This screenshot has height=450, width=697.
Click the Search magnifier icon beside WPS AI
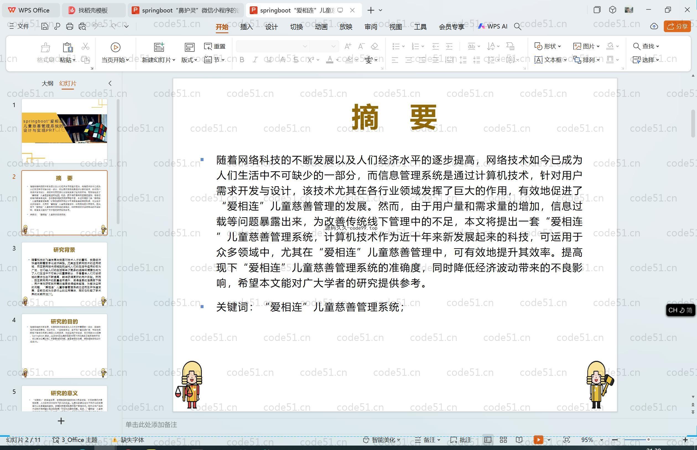tap(518, 27)
